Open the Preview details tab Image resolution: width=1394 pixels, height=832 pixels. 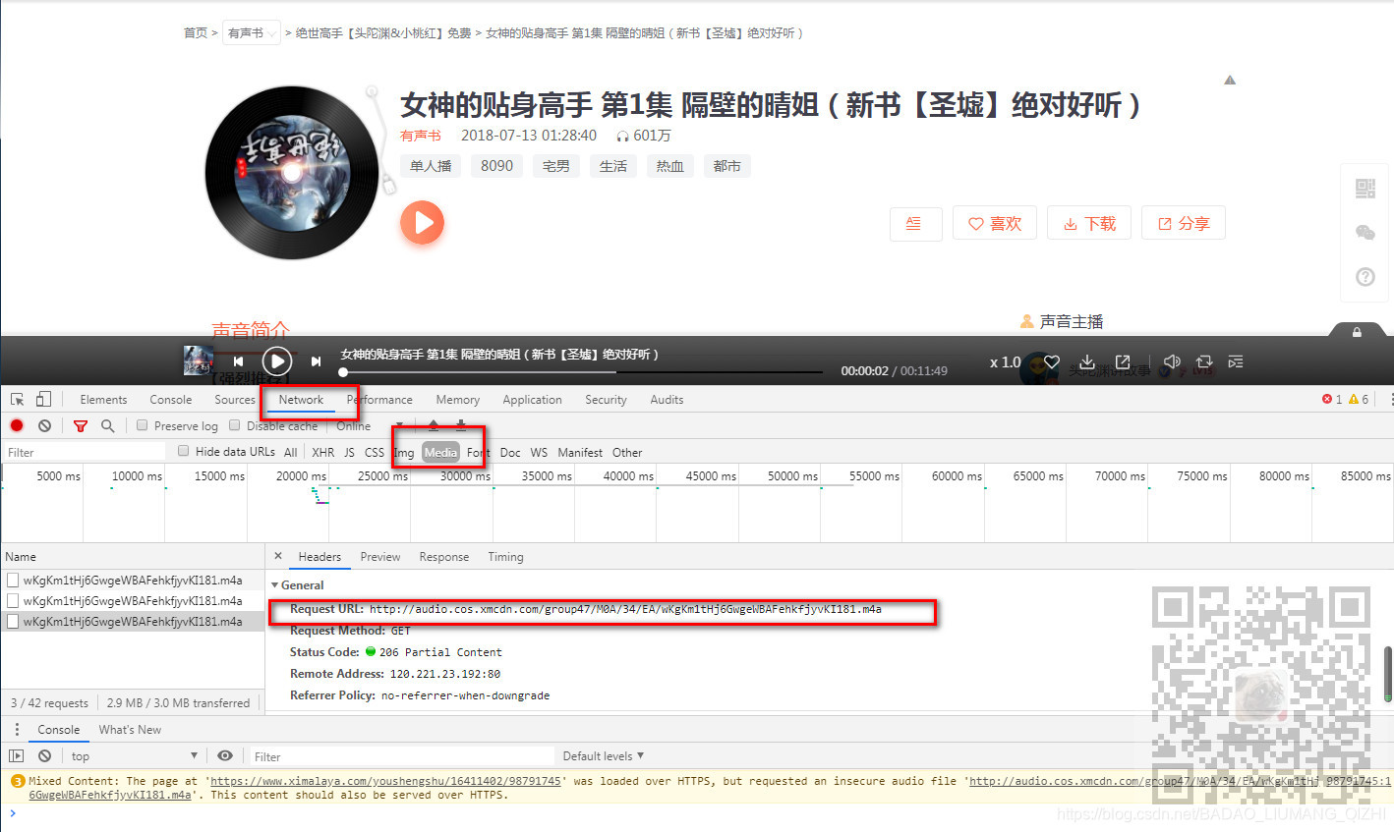click(x=379, y=557)
